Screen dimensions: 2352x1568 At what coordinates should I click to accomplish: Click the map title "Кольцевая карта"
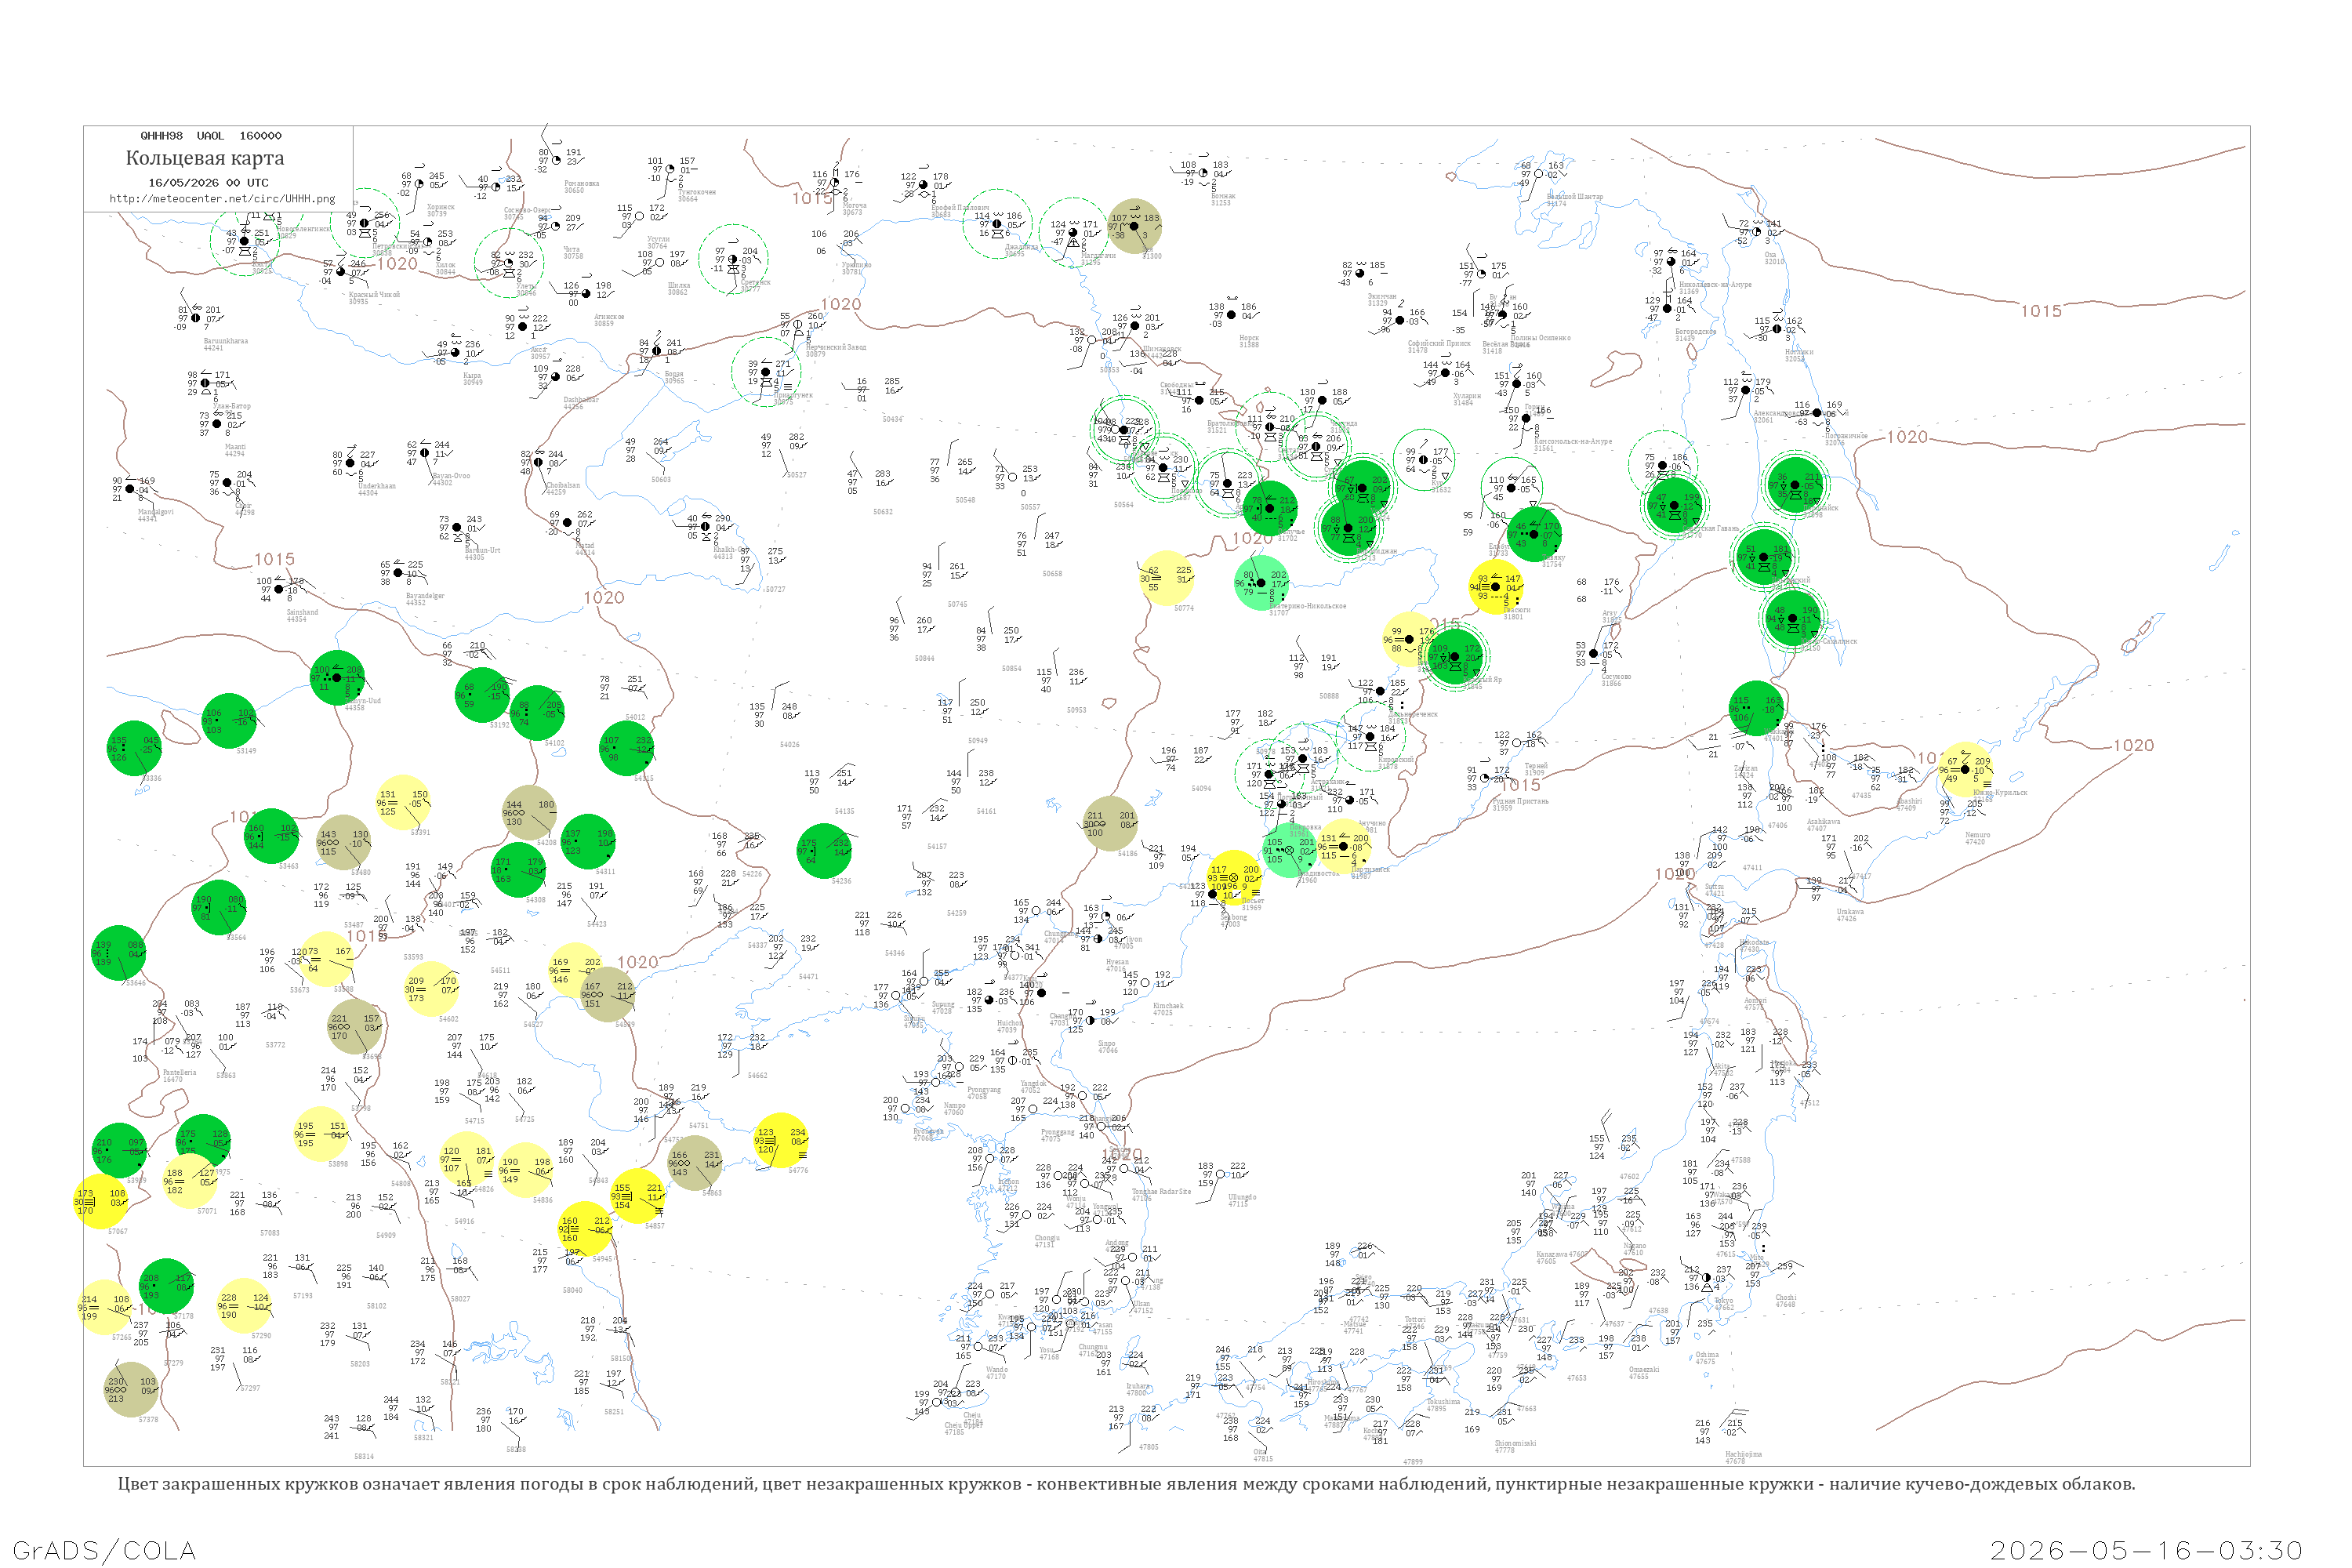pos(205,158)
